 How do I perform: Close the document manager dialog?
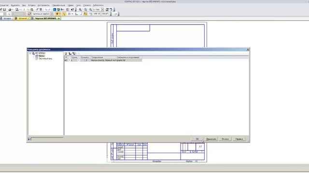(248, 49)
